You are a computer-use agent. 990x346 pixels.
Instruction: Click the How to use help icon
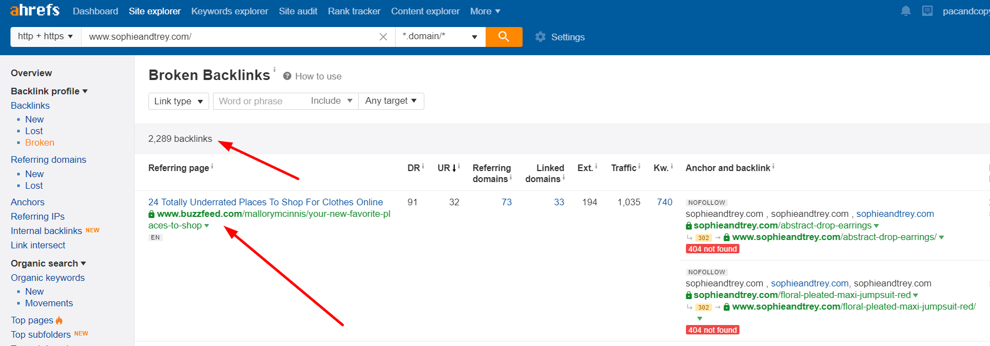tap(287, 76)
